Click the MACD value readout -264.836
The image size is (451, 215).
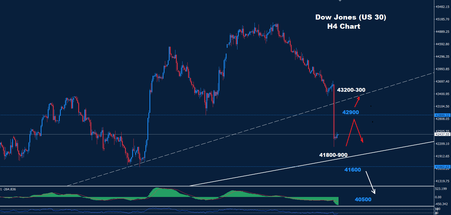(x=9, y=189)
